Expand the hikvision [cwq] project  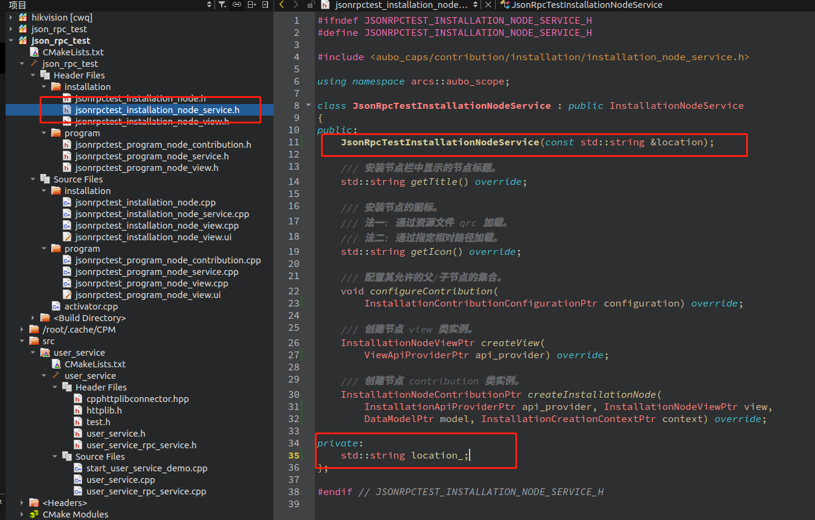coord(11,18)
